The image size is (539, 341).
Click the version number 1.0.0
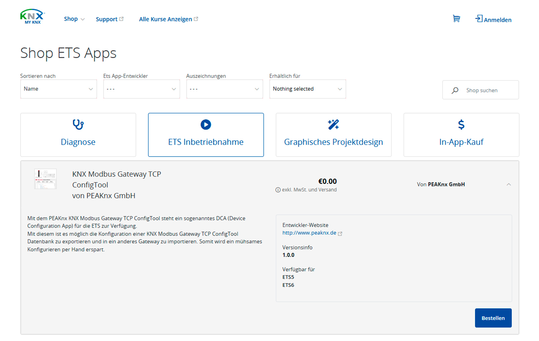289,255
